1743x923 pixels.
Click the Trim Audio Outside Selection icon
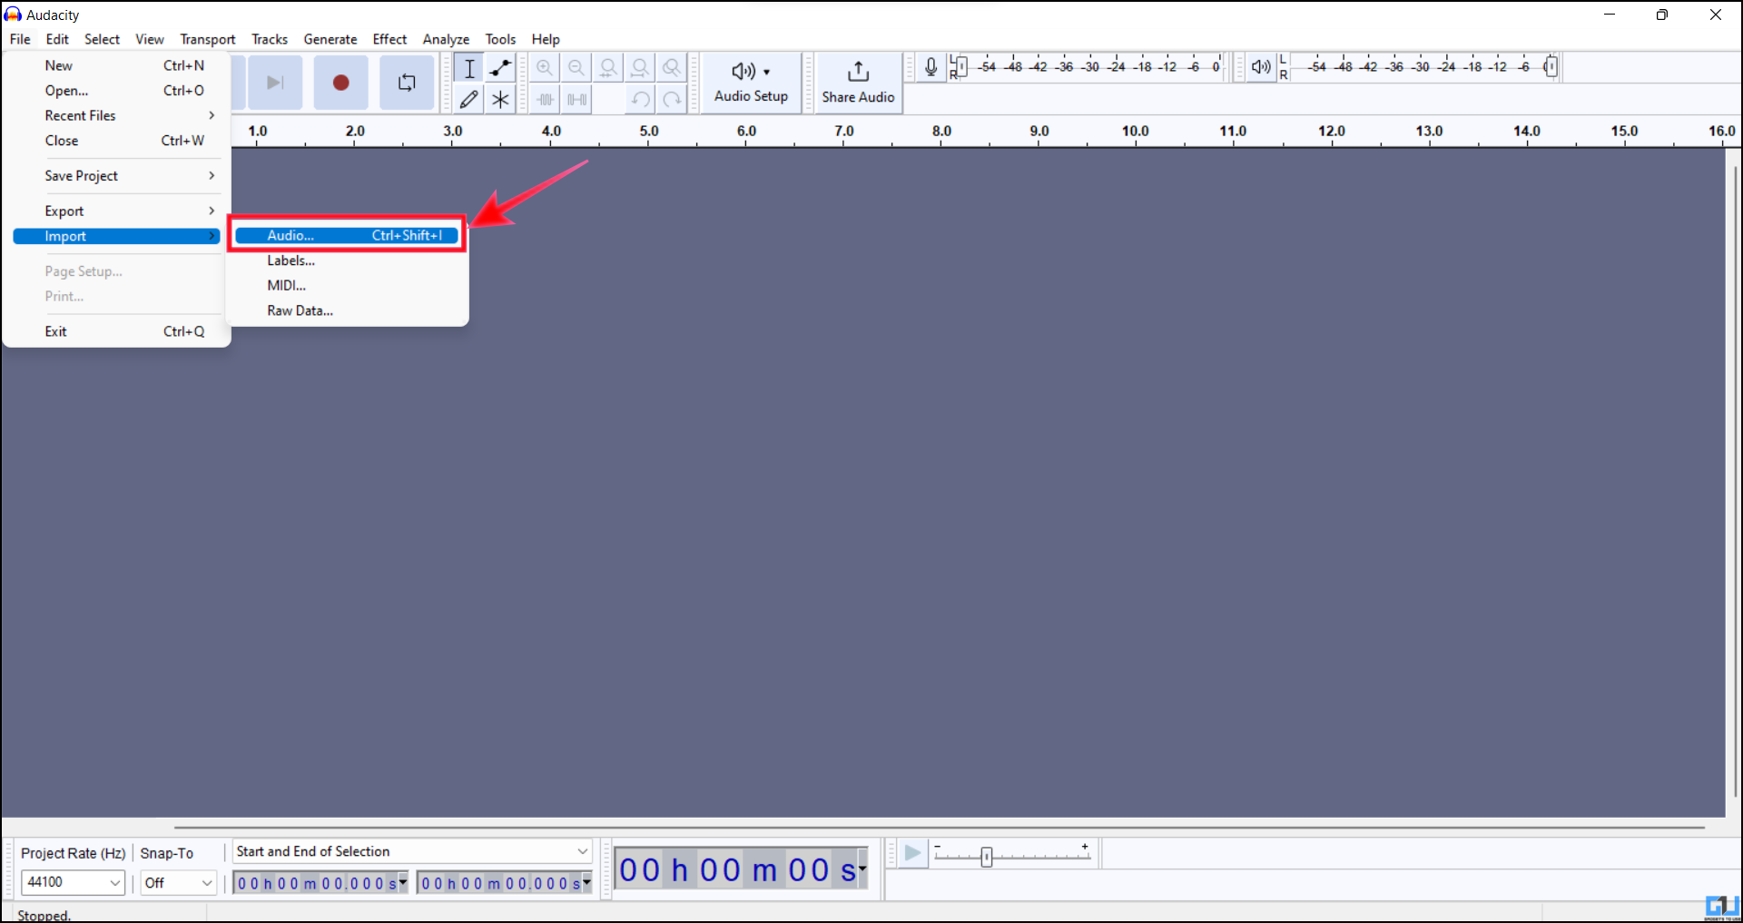[x=545, y=100]
